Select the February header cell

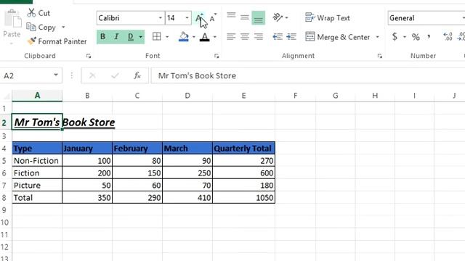pyautogui.click(x=137, y=148)
